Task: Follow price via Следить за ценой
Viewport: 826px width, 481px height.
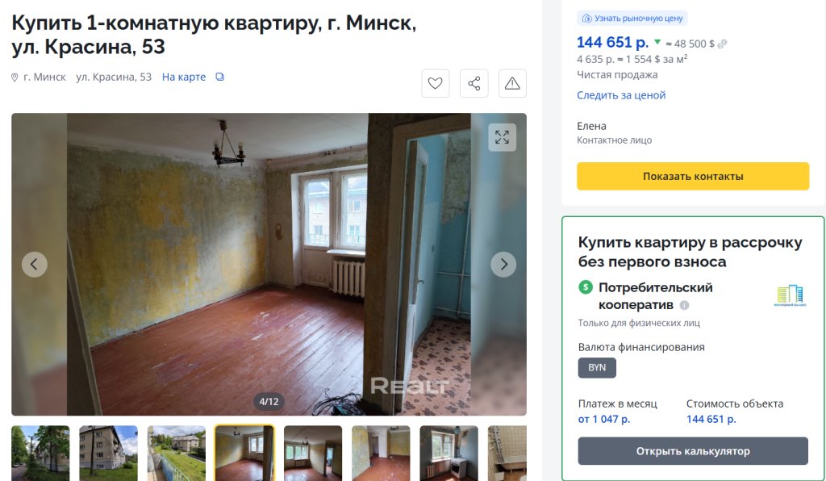Action: point(621,95)
